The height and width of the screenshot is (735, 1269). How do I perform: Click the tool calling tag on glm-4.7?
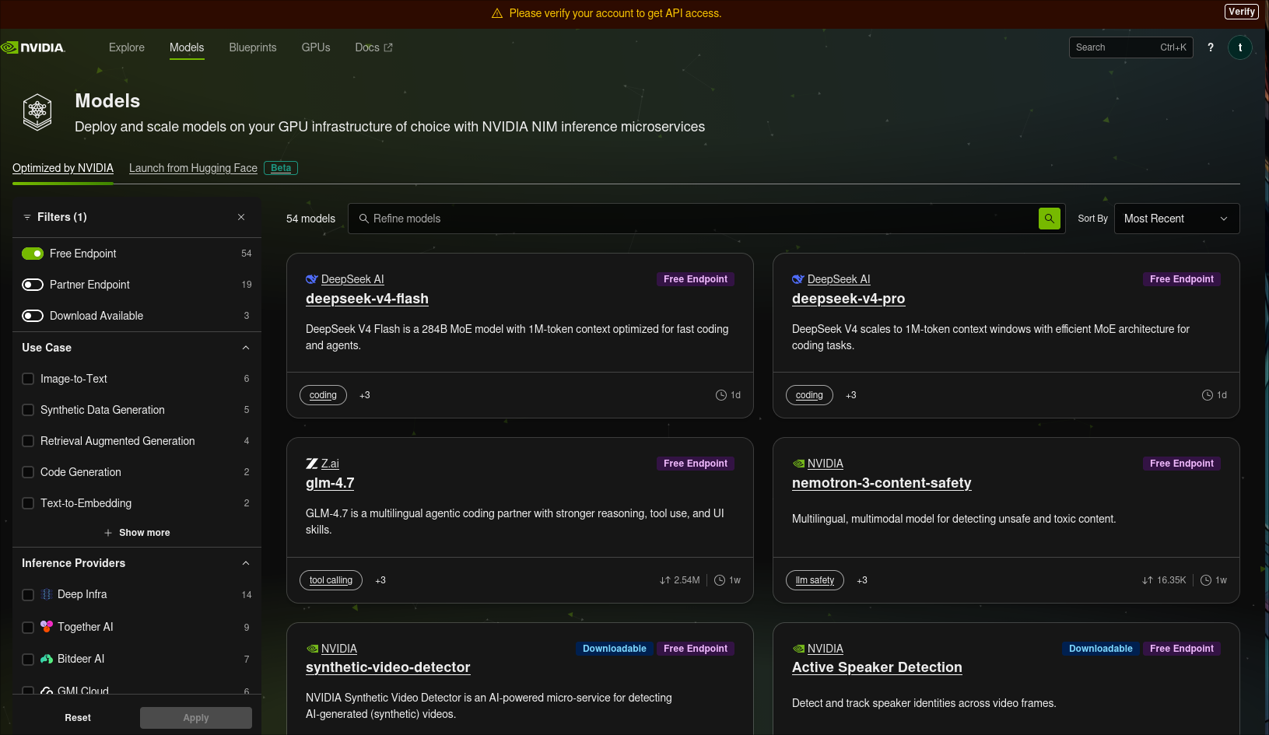tap(331, 580)
